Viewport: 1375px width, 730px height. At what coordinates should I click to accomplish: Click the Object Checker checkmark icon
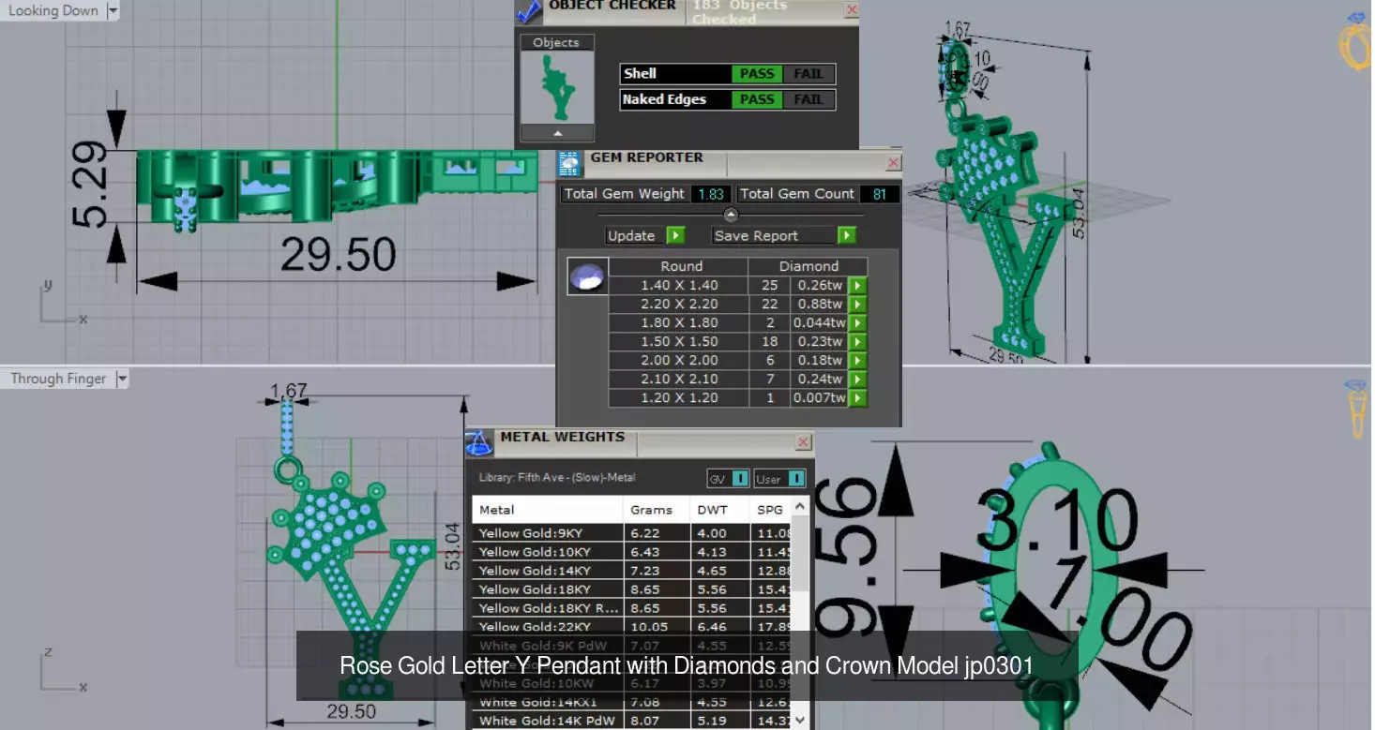530,11
